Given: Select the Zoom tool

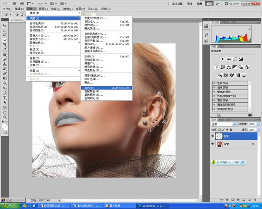Looking at the screenshot, I should pyautogui.click(x=5, y=117).
